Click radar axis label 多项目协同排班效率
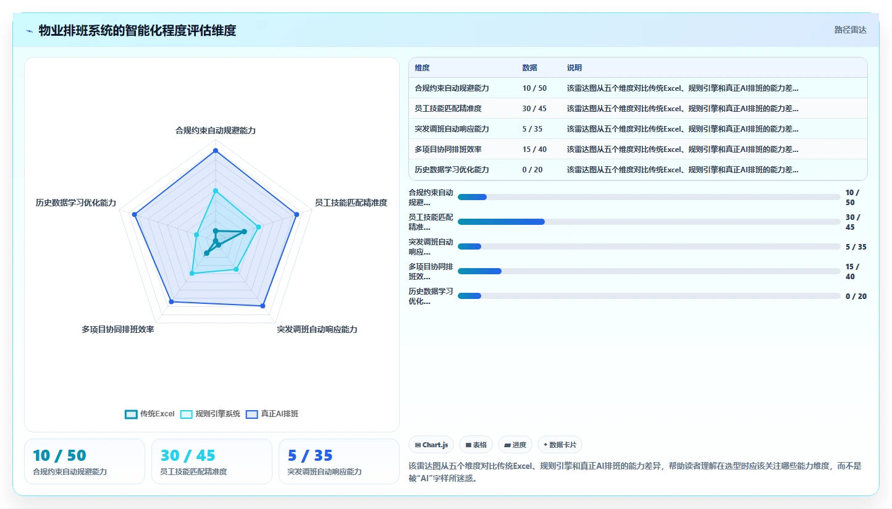 [118, 329]
